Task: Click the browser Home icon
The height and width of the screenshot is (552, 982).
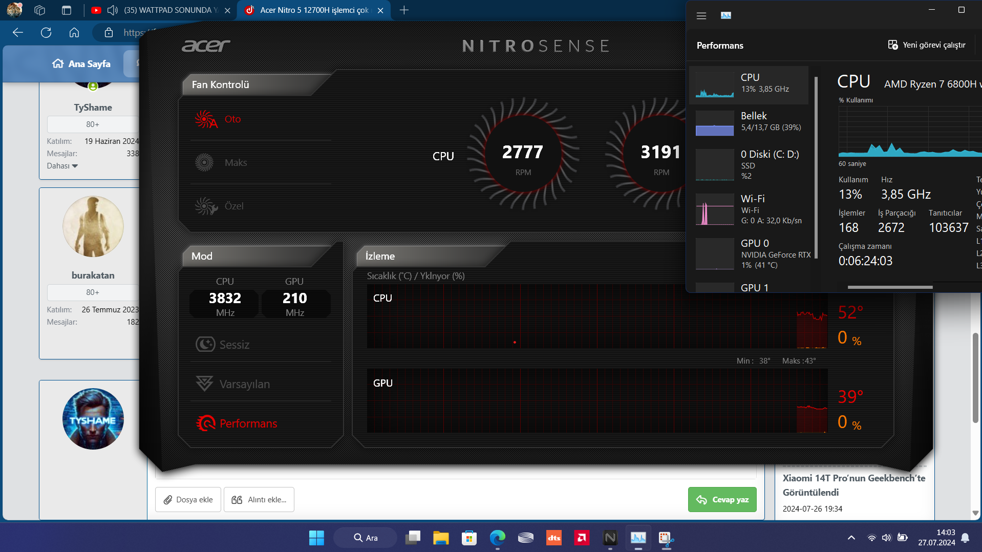Action: (74, 33)
